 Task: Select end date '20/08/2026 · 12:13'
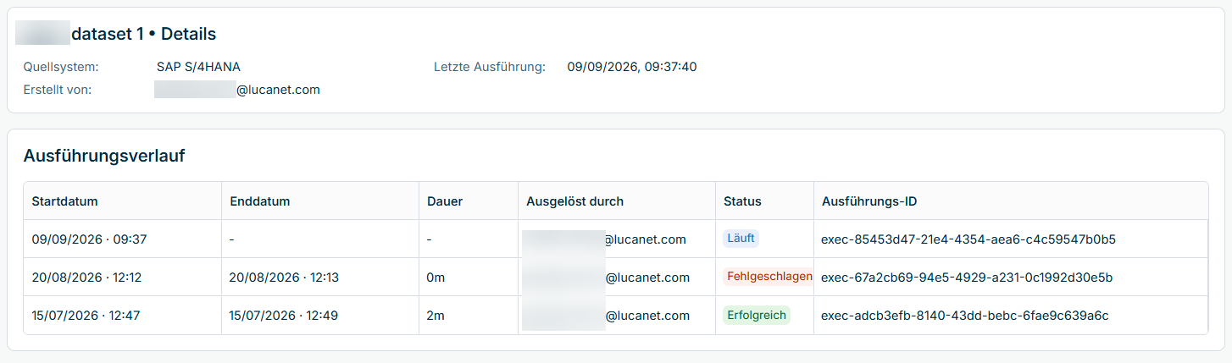pyautogui.click(x=284, y=278)
